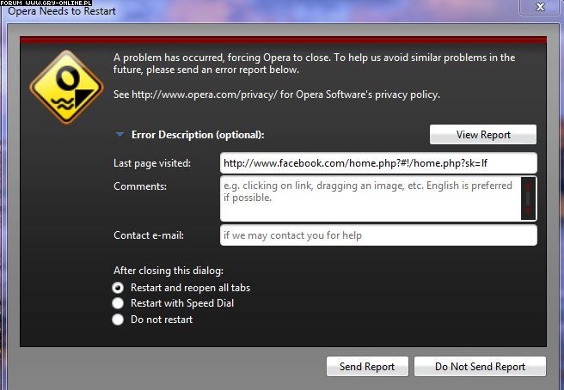The width and height of the screenshot is (564, 390).
Task: Click Do Not Send Report button
Action: [480, 367]
